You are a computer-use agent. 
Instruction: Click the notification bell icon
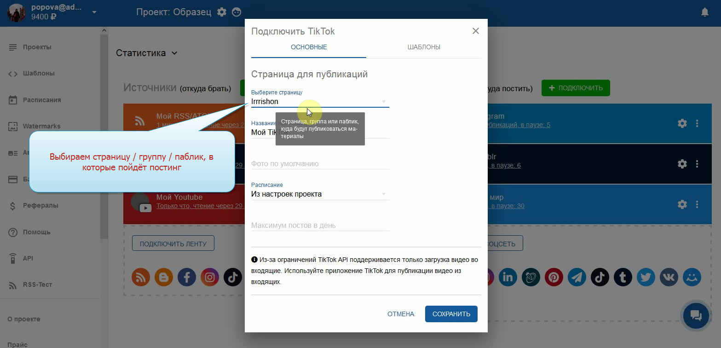[704, 12]
